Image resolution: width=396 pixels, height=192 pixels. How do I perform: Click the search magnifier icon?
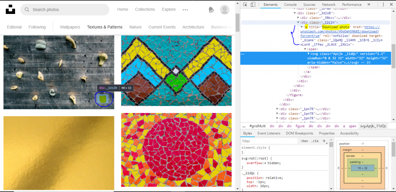click(x=27, y=10)
